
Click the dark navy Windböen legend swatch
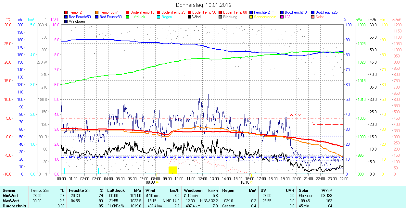pos(66,21)
